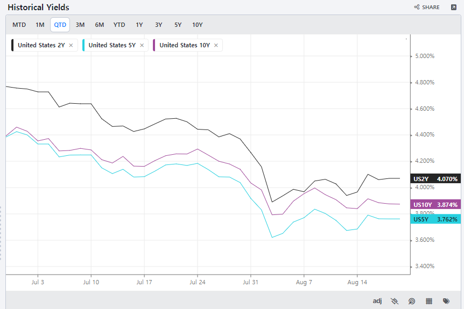This screenshot has height=309, width=464.
Task: Click the US5Y 3.762% value label
Action: click(x=435, y=219)
